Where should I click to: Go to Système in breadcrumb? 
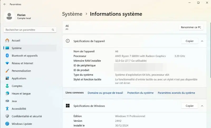(x=72, y=14)
